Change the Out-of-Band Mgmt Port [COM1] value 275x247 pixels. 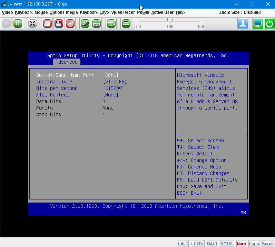tap(111, 75)
